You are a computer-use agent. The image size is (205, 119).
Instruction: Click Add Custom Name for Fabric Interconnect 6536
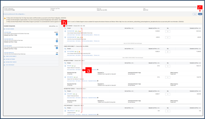pos(71,55)
